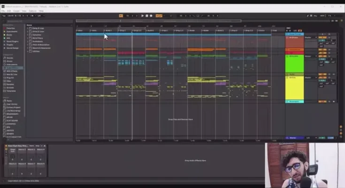Expand the Dynamics folder
The height and width of the screenshot is (188, 345).
pos(36,35)
